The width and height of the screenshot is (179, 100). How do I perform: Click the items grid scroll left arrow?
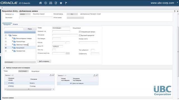5,89
